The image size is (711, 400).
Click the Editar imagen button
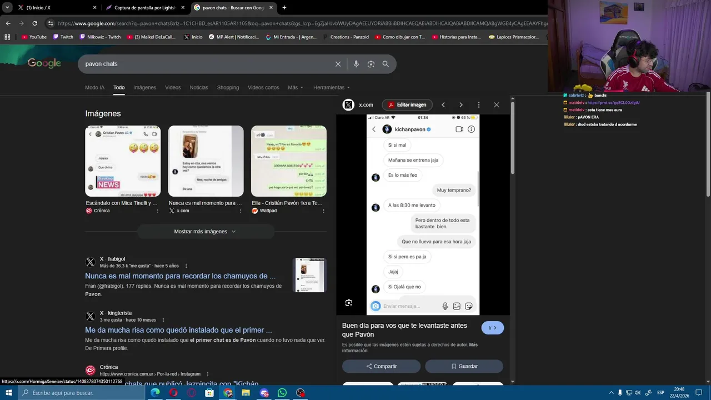407,104
